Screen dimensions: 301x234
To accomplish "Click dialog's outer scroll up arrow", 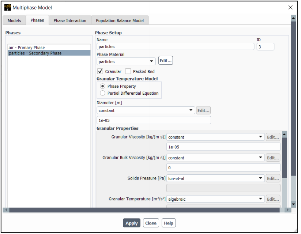I will coord(293,18).
